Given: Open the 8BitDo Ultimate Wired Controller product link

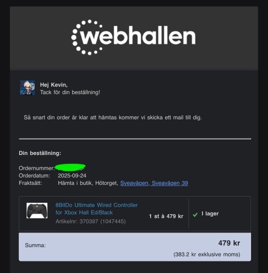Looking at the screenshot, I should [x=96, y=209].
